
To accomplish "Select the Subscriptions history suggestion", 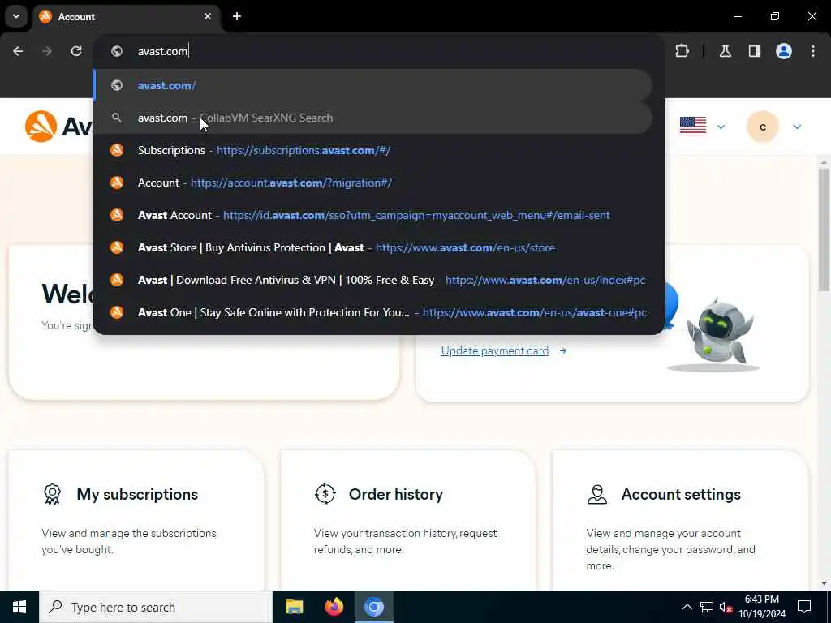I will pos(372,150).
